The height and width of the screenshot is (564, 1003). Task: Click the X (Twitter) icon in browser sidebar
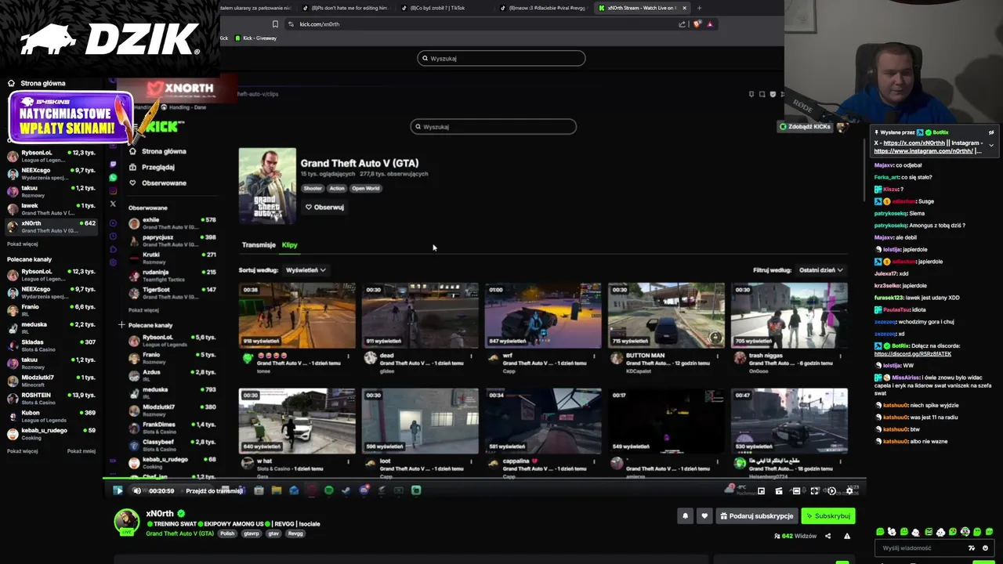click(113, 204)
